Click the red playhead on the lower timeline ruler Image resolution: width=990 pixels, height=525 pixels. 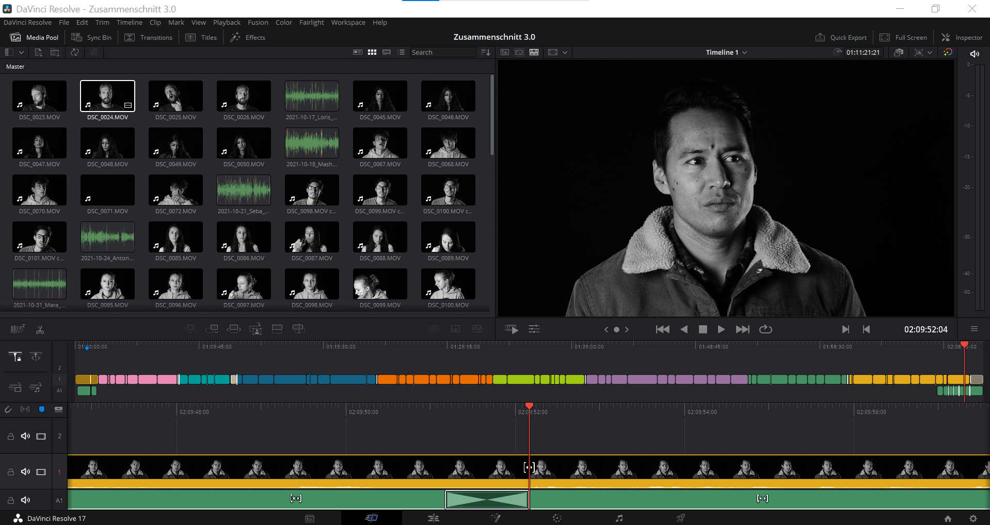[529, 406]
